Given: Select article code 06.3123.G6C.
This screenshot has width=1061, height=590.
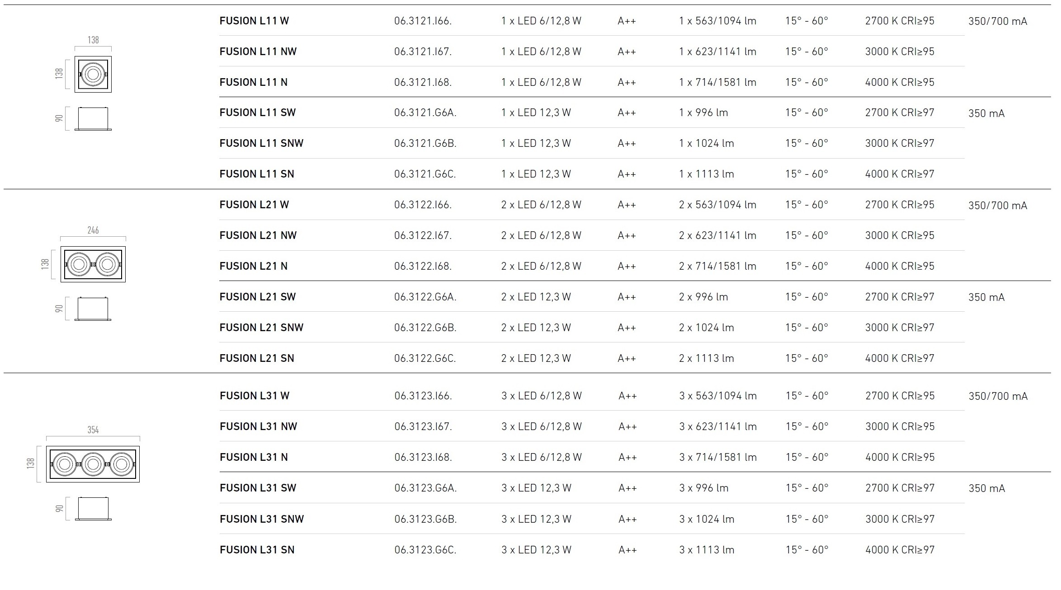Looking at the screenshot, I should pyautogui.click(x=425, y=550).
